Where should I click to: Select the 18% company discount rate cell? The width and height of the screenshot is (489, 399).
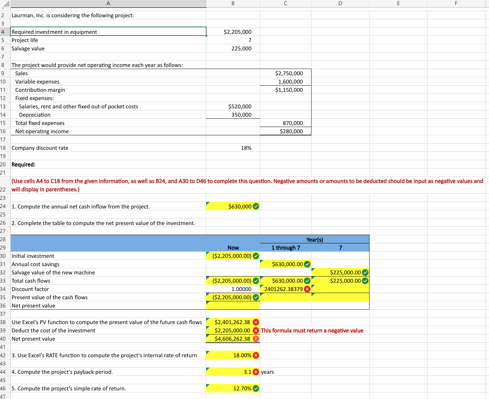pyautogui.click(x=233, y=148)
